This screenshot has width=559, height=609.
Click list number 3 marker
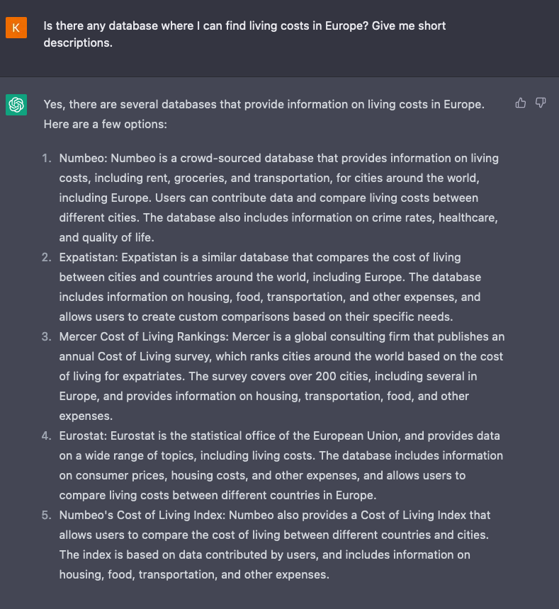point(47,336)
